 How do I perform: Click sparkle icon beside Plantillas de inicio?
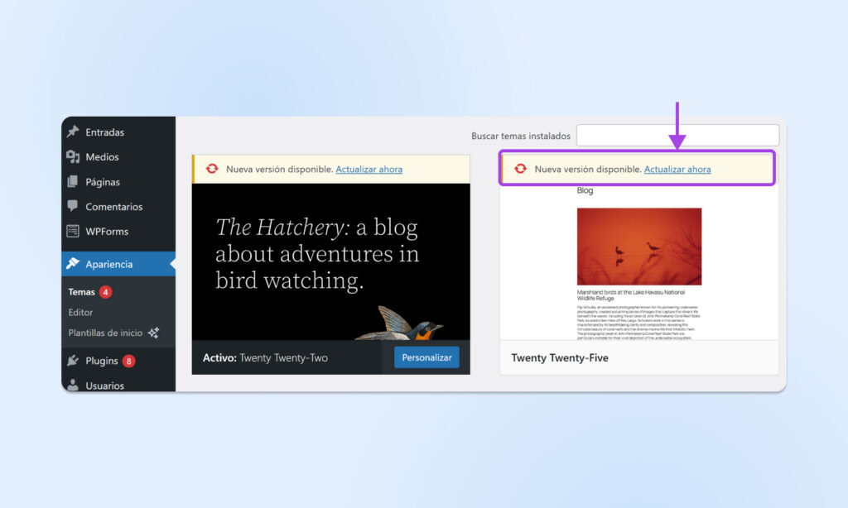[153, 333]
